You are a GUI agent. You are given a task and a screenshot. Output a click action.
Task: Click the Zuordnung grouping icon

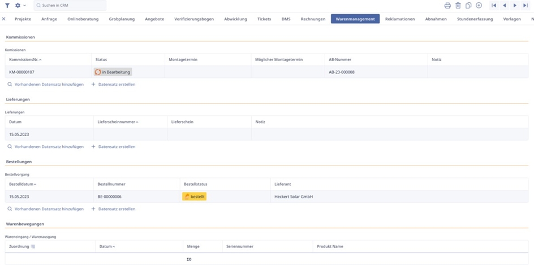(x=33, y=246)
